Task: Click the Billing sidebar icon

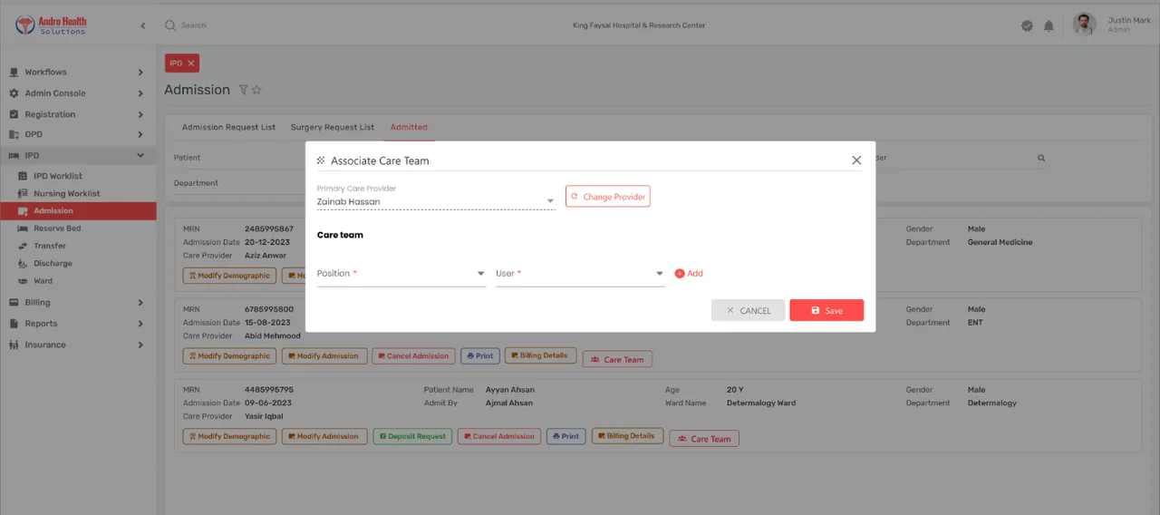Action: click(14, 303)
